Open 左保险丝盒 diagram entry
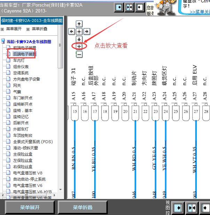Image resolution: width=210 pixels, height=215 pixels. 23,160
